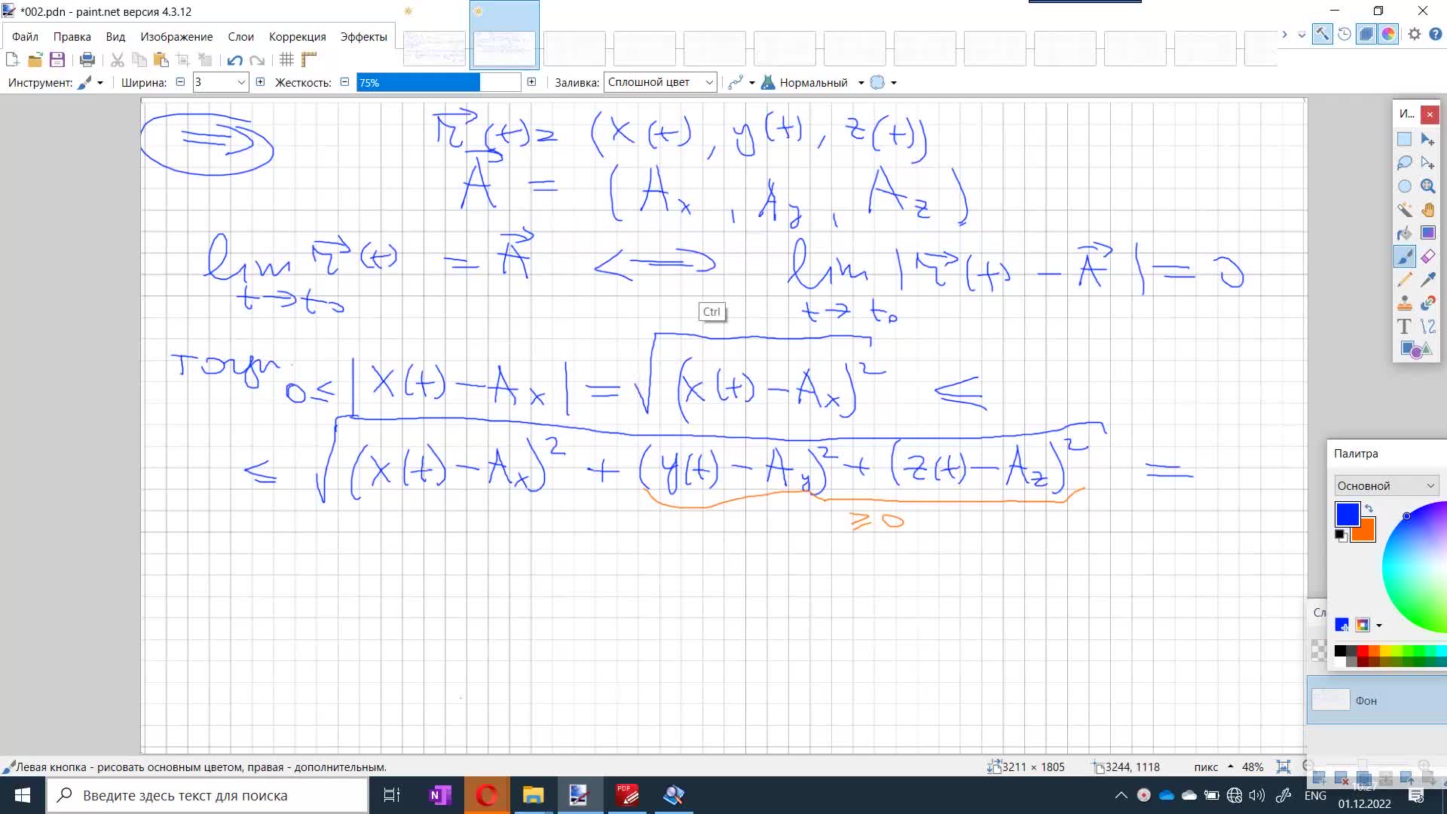Increase hardness with plus button

(x=531, y=81)
